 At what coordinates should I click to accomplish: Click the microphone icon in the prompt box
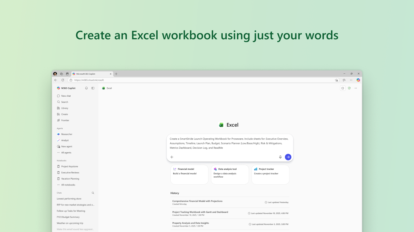[x=280, y=157]
